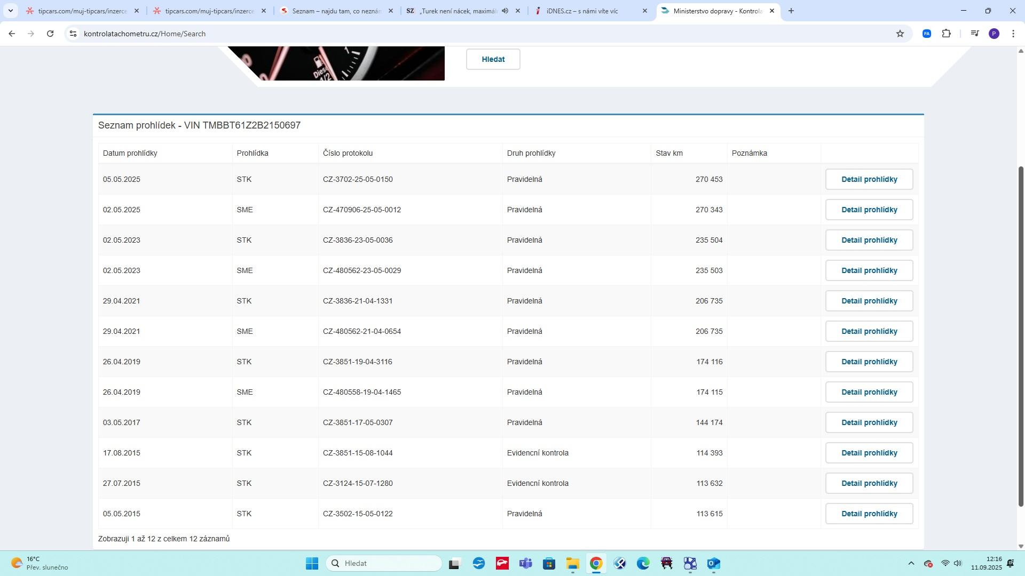Open the Chrome profile avatar menu

pyautogui.click(x=994, y=34)
